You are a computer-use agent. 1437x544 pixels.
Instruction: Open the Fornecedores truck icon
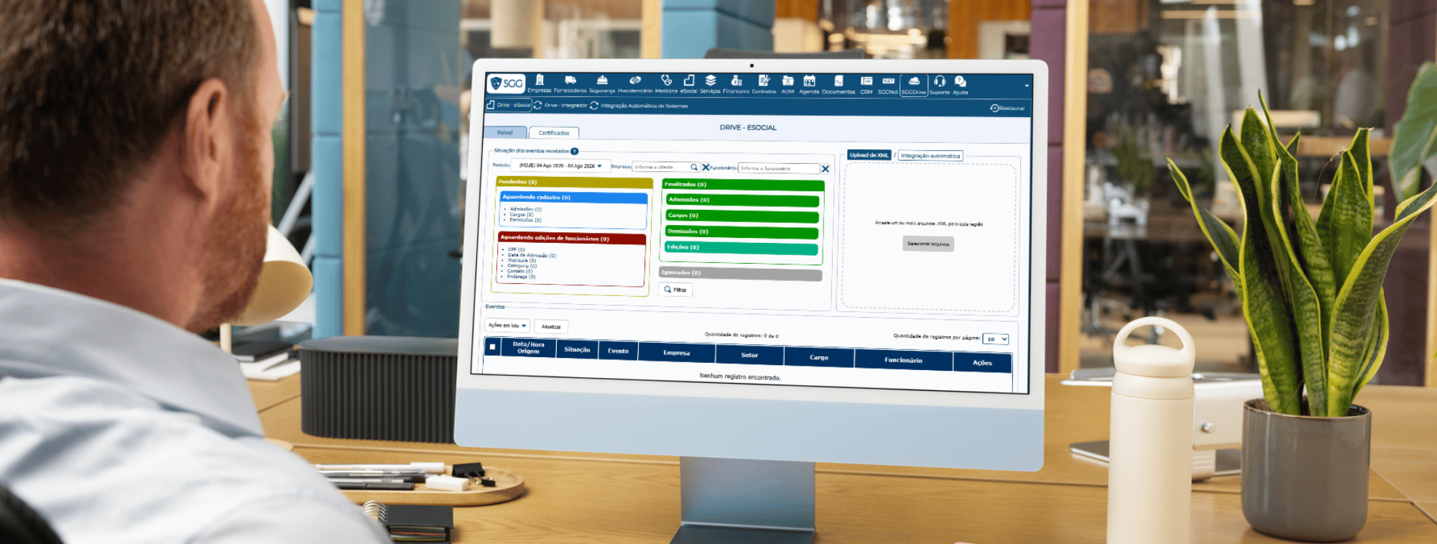pyautogui.click(x=570, y=80)
